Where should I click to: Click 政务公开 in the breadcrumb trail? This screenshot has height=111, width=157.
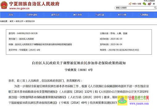[x=19, y=21]
